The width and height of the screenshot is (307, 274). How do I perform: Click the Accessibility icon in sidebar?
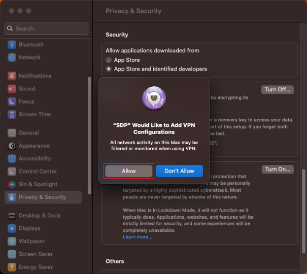(12, 158)
